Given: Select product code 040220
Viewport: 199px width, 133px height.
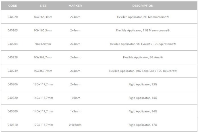Looking at the screenshot, I should [x=13, y=17].
